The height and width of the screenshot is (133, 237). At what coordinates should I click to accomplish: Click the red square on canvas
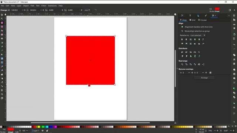[90, 60]
